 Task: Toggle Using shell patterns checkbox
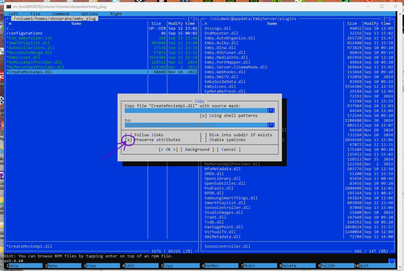[x=203, y=116]
